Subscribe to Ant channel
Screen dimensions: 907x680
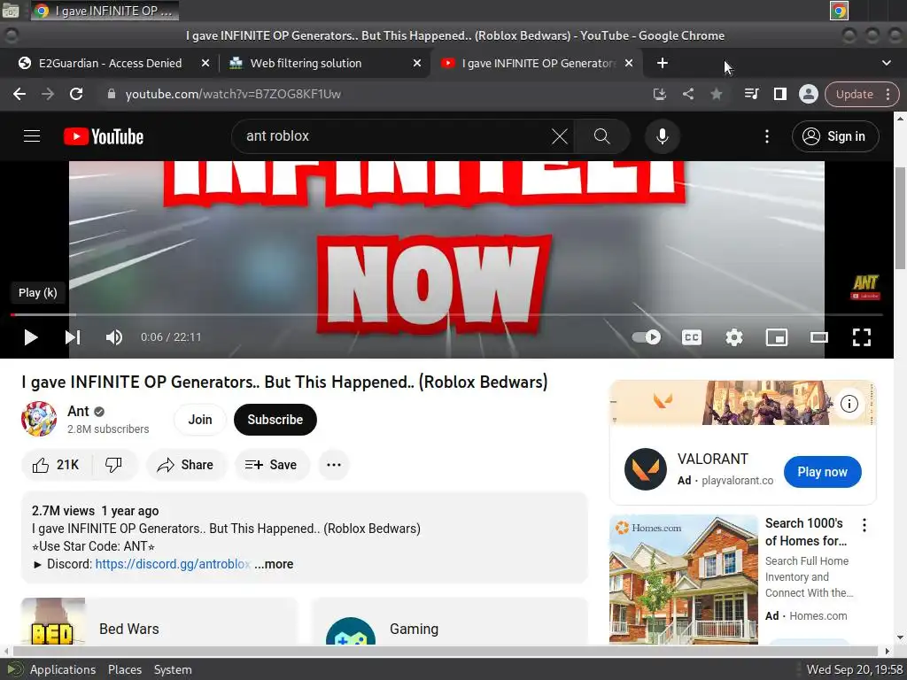(275, 420)
